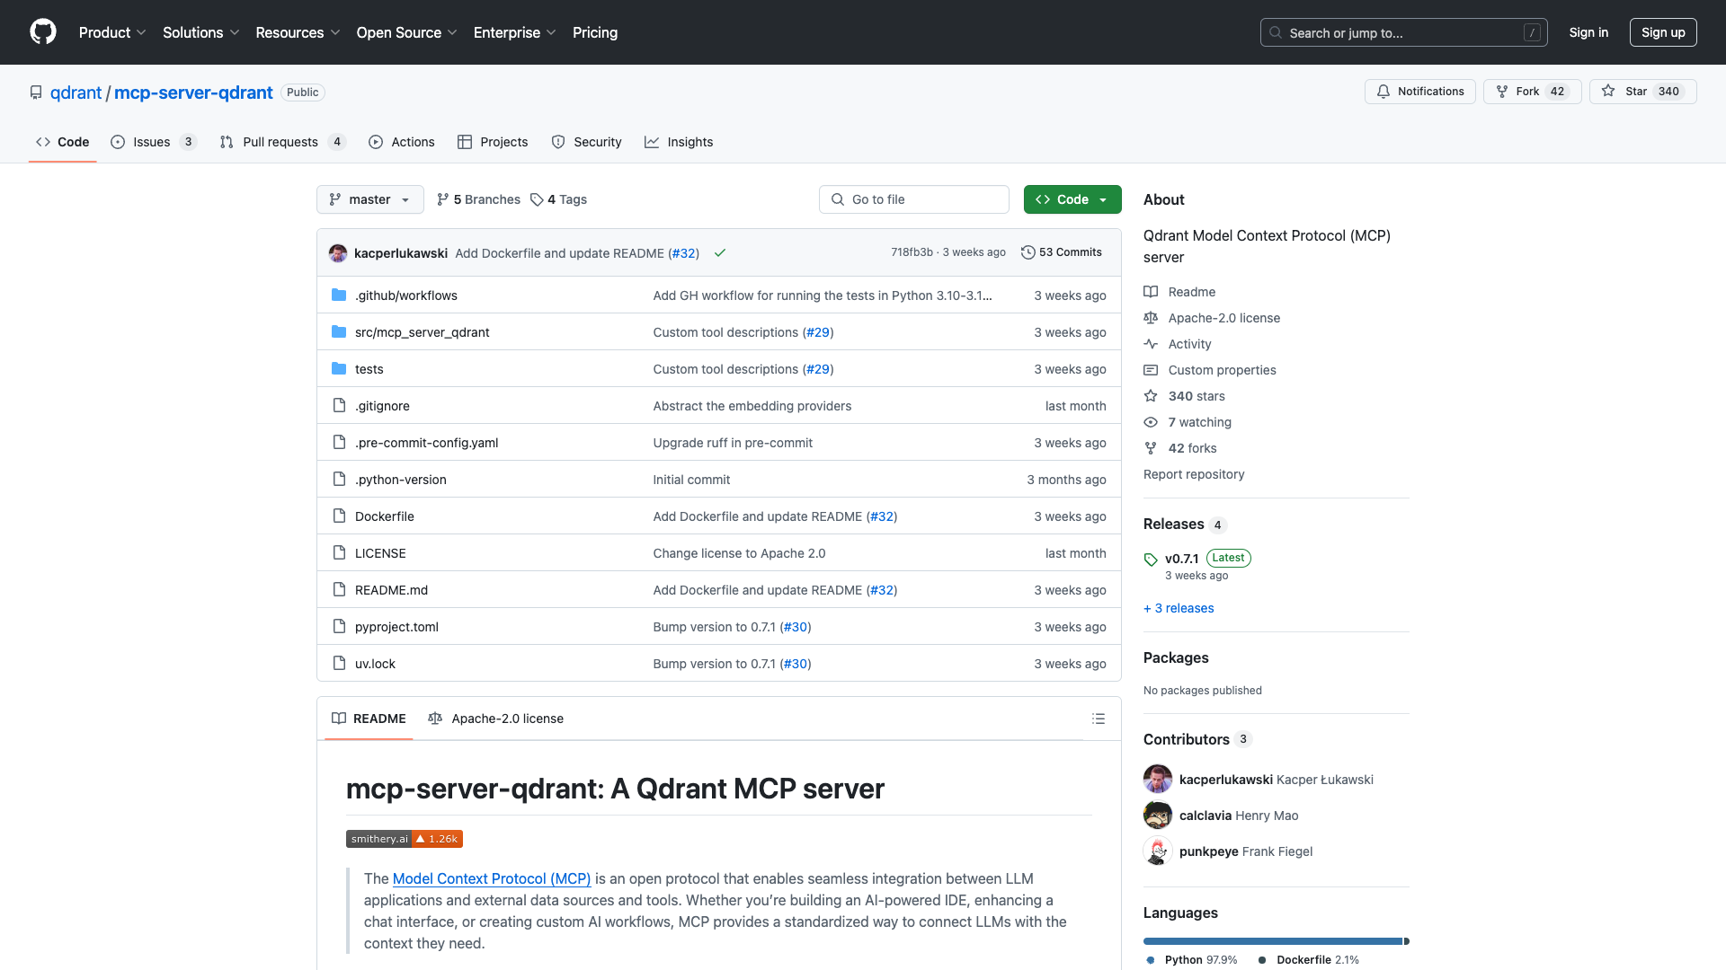
Task: Click the Python portion of the language bar
Action: tap(1259, 940)
